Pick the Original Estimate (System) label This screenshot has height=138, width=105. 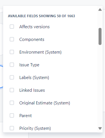pyautogui.click(x=45, y=103)
